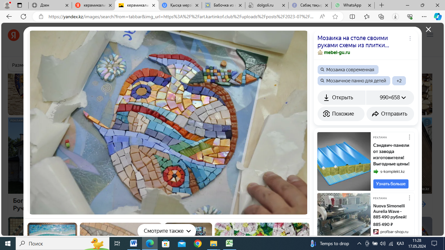Viewport: 445px width, 250px height.
Task: Expand the +2 more tags chip
Action: (x=399, y=81)
